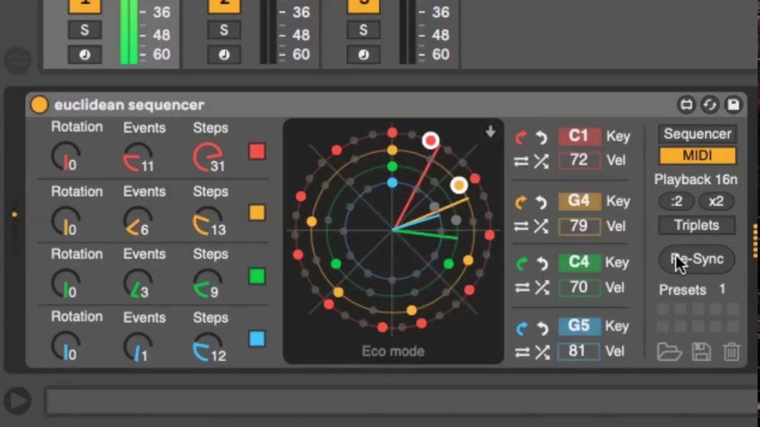The height and width of the screenshot is (427, 760).
Task: Click the orange curved arrow icon beside G4
Action: coord(521,202)
